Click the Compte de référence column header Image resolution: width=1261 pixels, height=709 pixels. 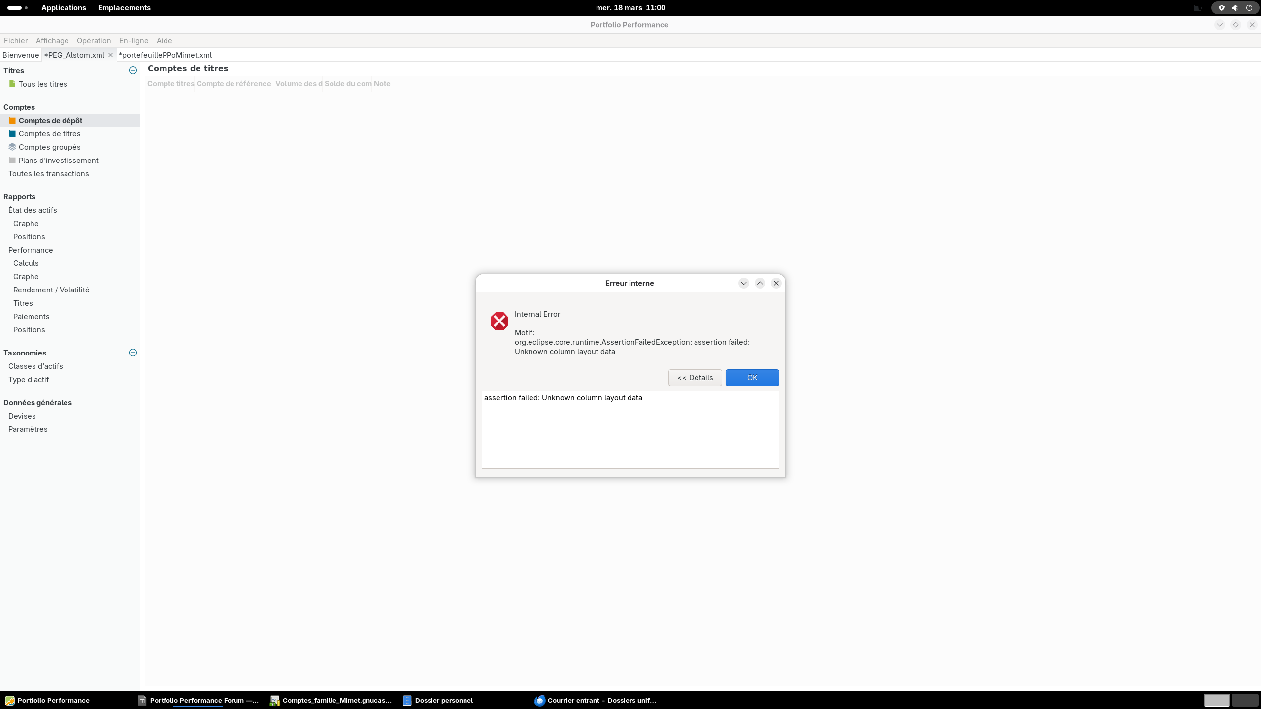click(233, 84)
